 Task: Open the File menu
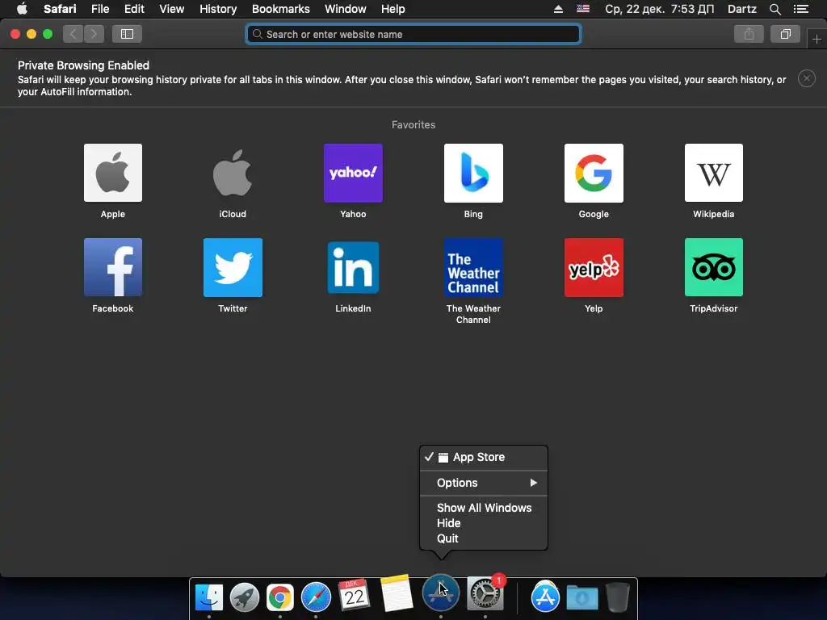[99, 9]
